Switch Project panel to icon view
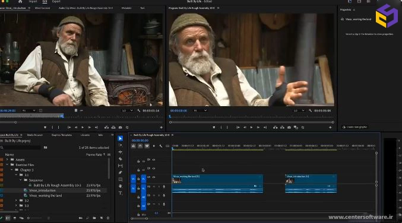Image resolution: width=402 pixels, height=223 pixels. click(x=15, y=218)
